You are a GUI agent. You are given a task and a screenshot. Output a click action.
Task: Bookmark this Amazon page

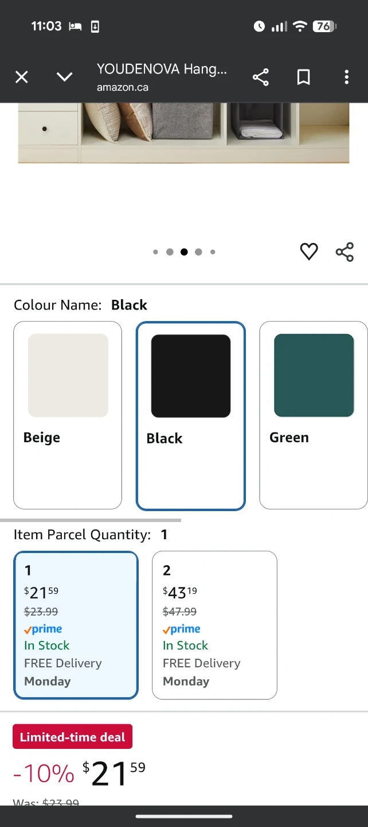pyautogui.click(x=304, y=77)
